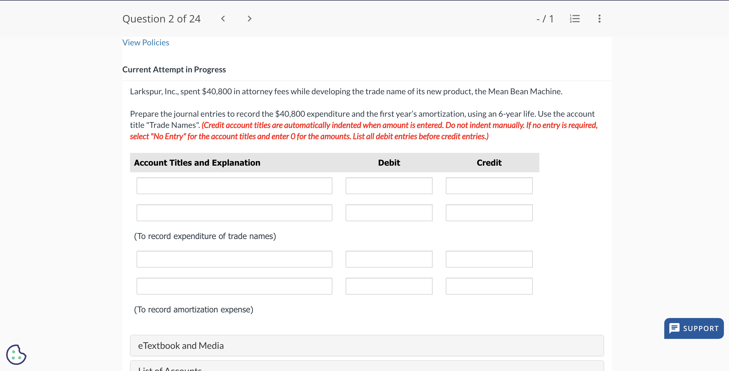The image size is (729, 371).
Task: Click the Support chat button
Action: 694,328
